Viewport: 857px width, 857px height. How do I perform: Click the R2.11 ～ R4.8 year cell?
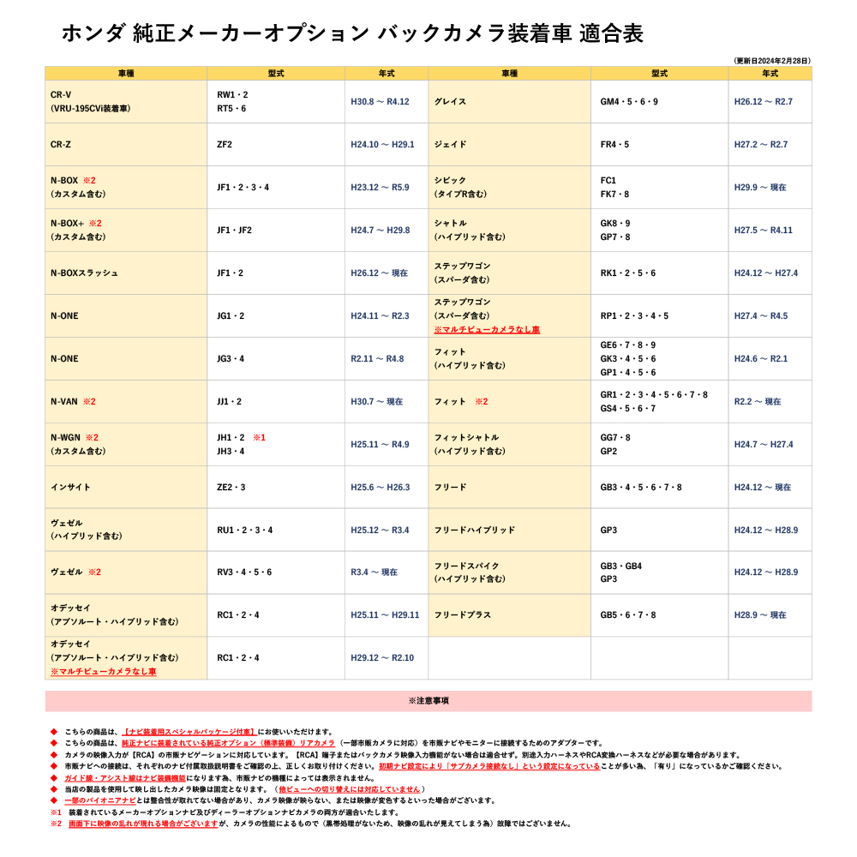click(x=387, y=358)
